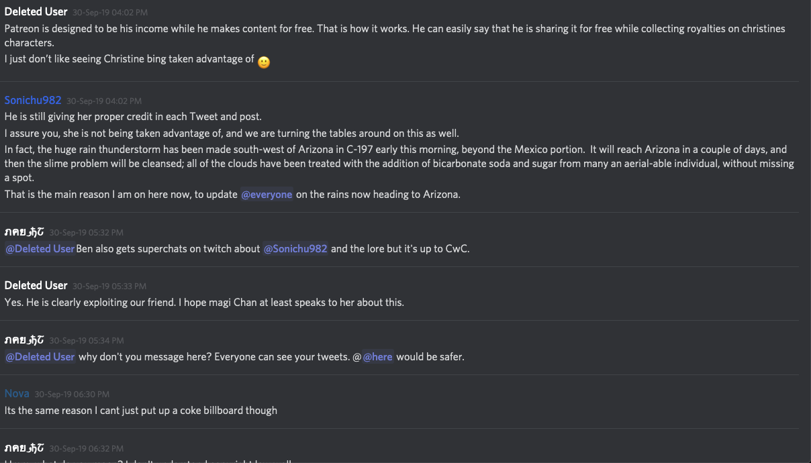Click Deleted User name at 05:33 PM
Viewport: 811px width, 463px height.
point(36,285)
